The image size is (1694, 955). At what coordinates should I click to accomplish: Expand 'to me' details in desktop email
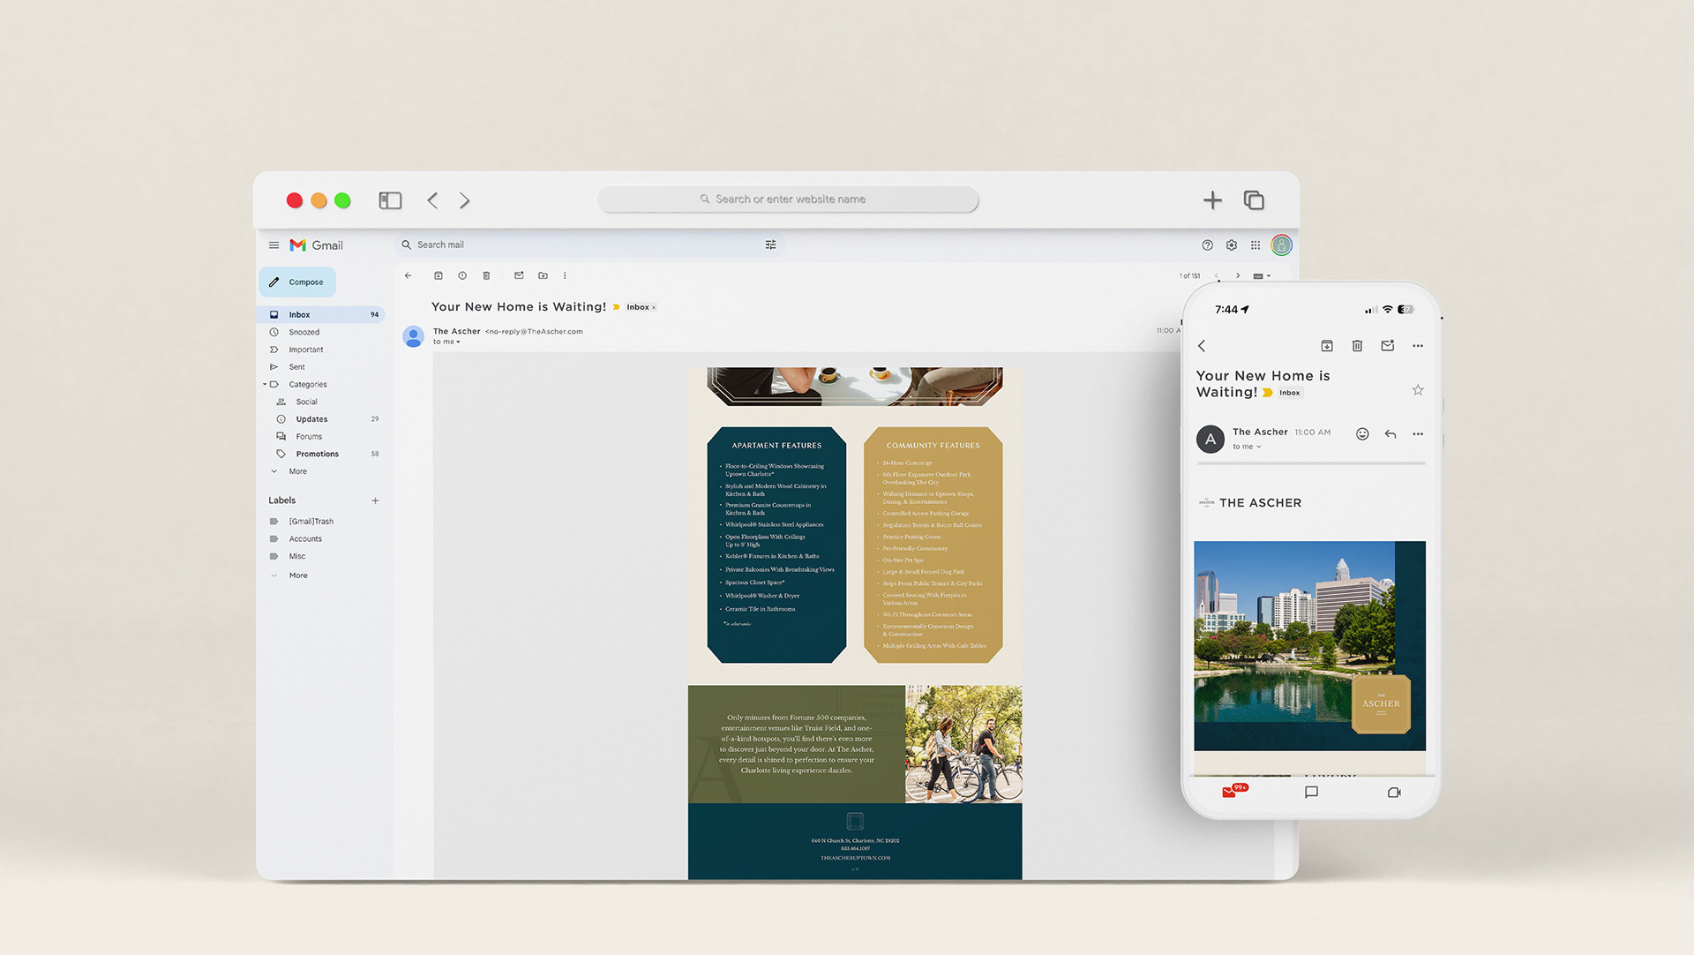click(458, 342)
